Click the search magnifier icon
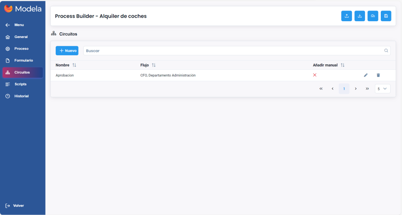The width and height of the screenshot is (402, 215). click(386, 51)
